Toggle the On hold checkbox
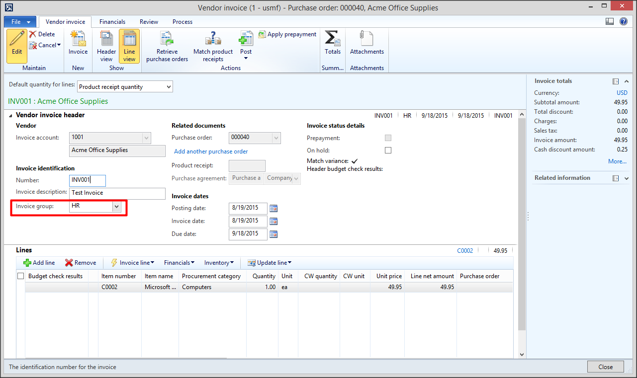Screen dimensions: 637x378 click(387, 150)
